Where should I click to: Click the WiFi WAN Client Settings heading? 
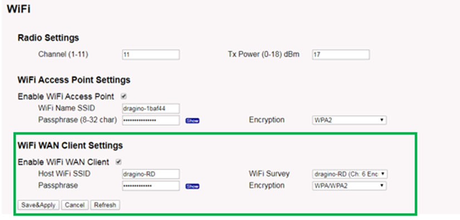[71, 146]
